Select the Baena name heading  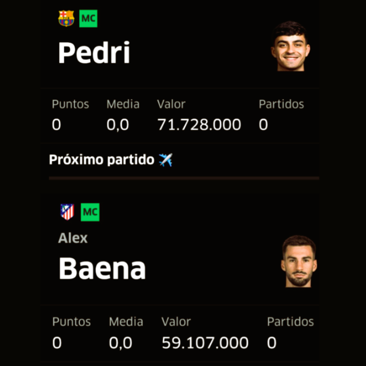(102, 268)
